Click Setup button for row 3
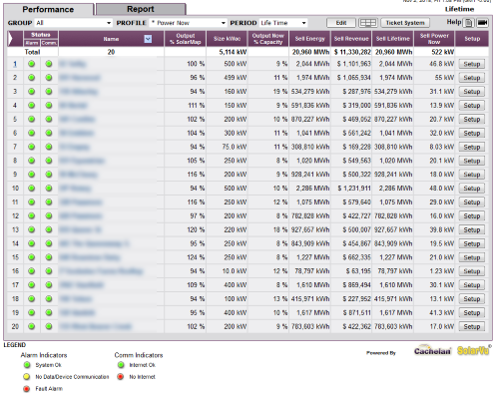This screenshot has height=396, width=494. pyautogui.click(x=471, y=92)
